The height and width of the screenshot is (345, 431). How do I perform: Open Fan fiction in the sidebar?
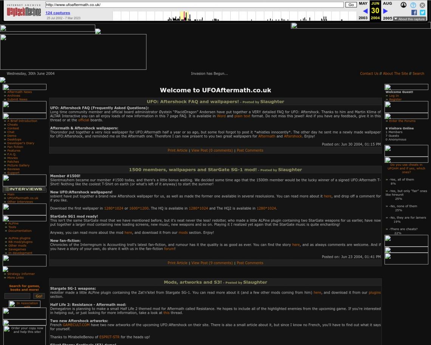[15, 147]
